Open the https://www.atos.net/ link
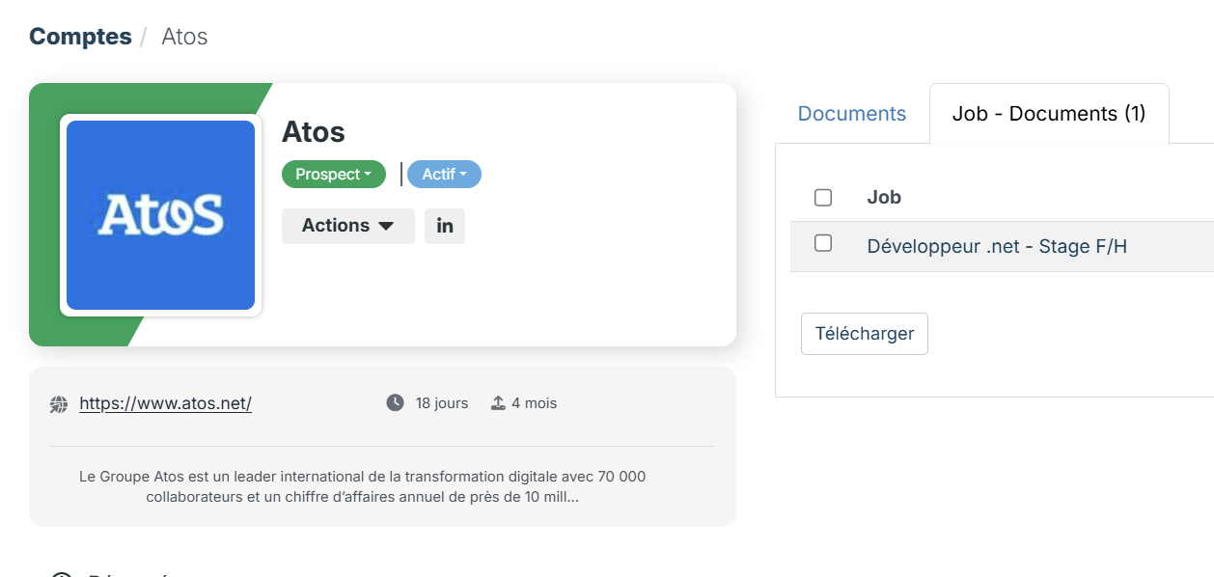The height and width of the screenshot is (577, 1214). (x=165, y=403)
